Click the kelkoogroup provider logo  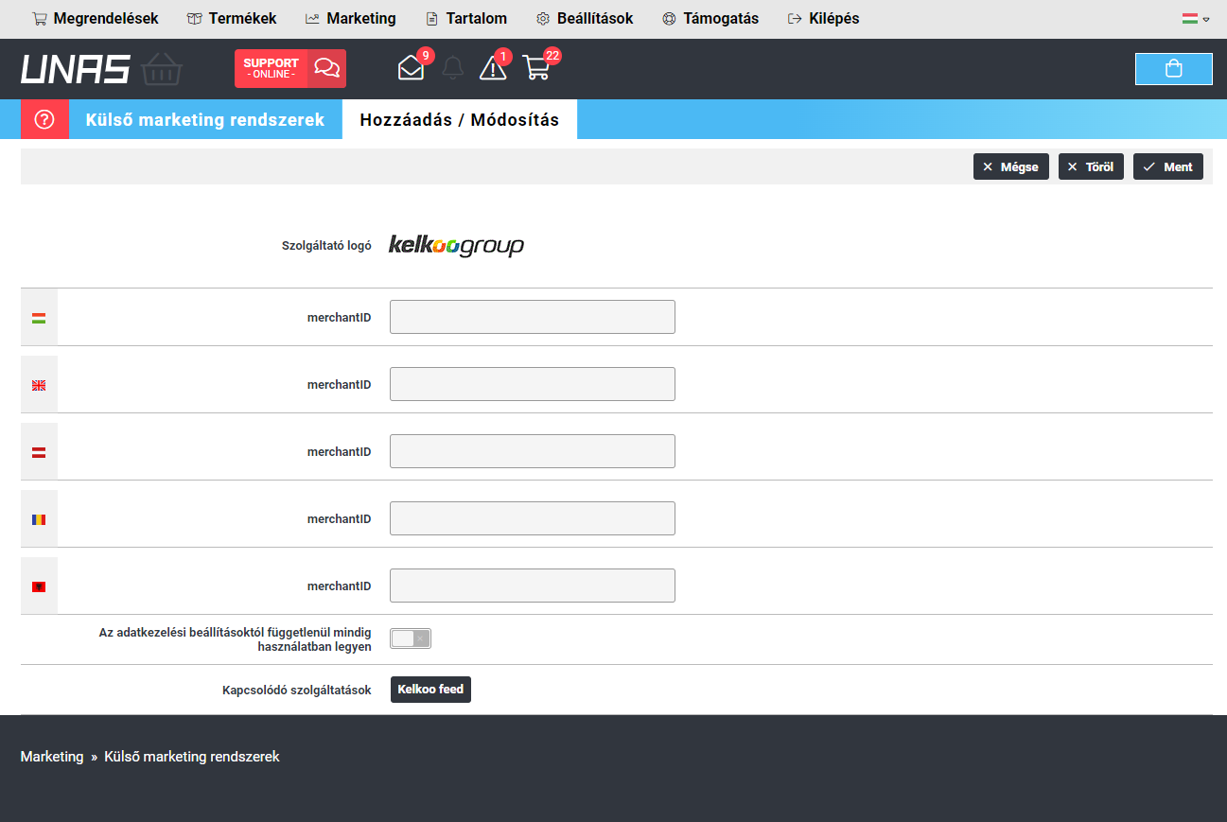tap(457, 246)
